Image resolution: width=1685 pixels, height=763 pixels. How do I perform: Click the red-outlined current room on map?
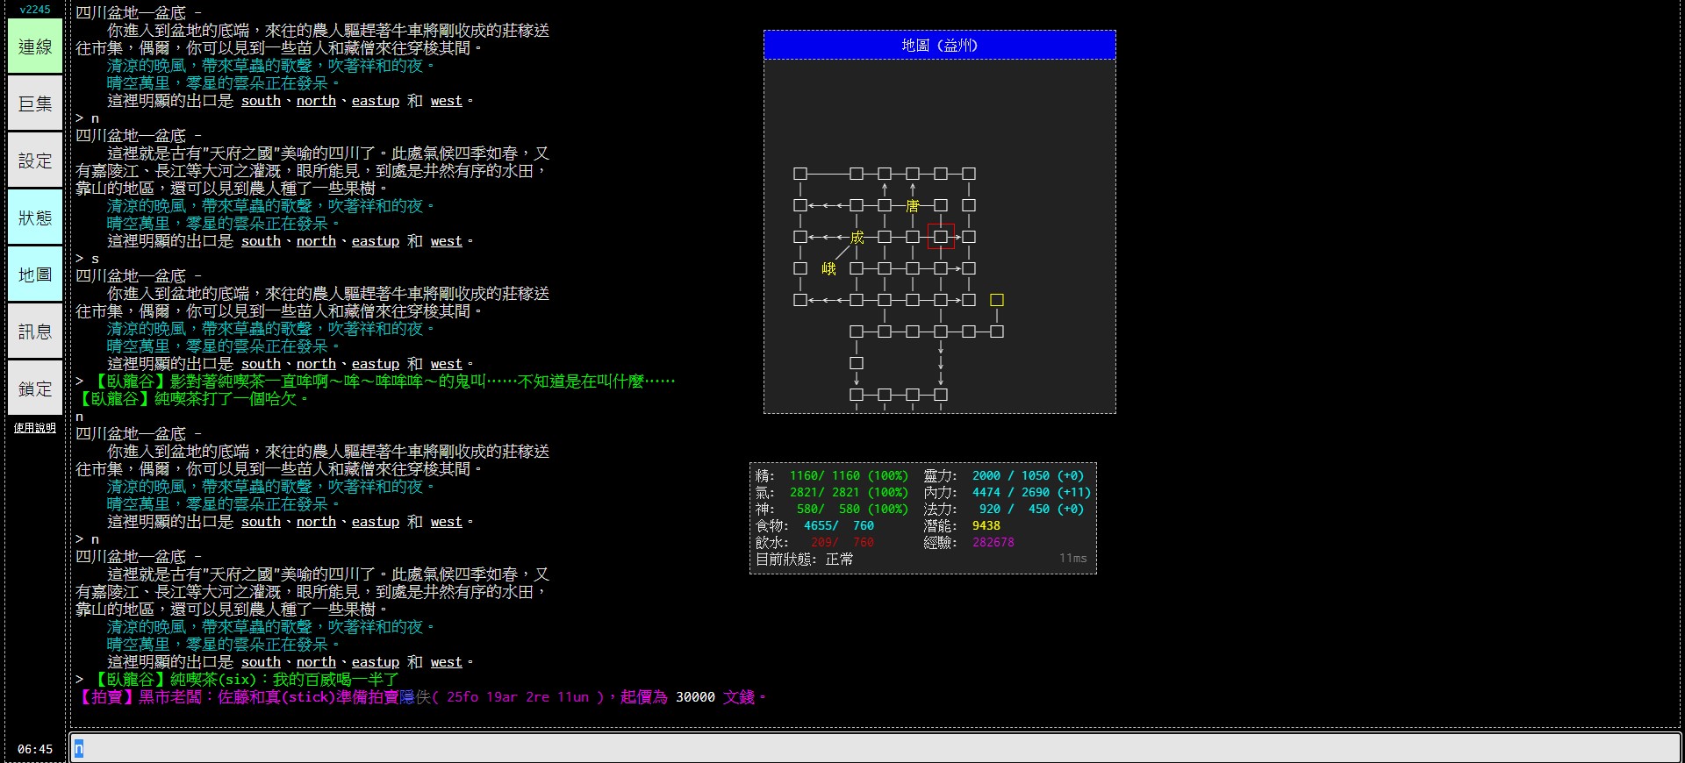click(941, 237)
